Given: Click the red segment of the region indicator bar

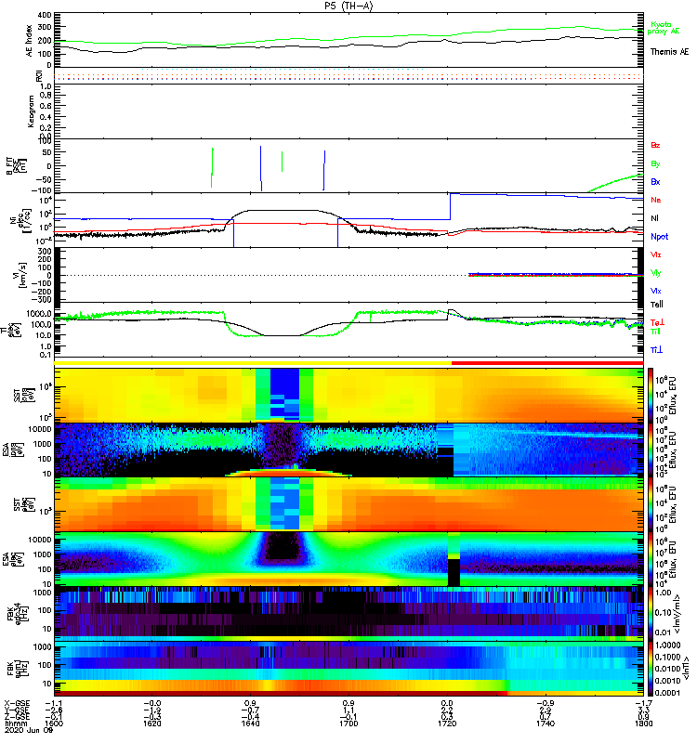Looking at the screenshot, I should (x=547, y=363).
